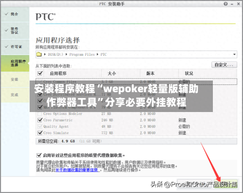Click the 48 MB size cell
Screen dimensions: 243x193
tap(106, 127)
